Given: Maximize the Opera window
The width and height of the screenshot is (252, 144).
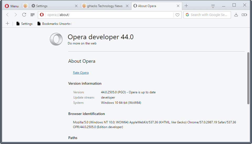Looking at the screenshot, I should [234, 5].
